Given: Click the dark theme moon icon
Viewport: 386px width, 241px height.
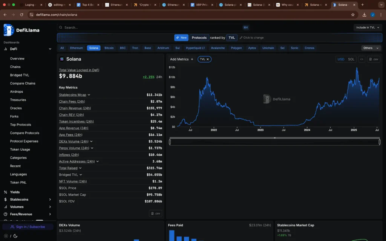Looking at the screenshot, I should [x=15, y=236].
